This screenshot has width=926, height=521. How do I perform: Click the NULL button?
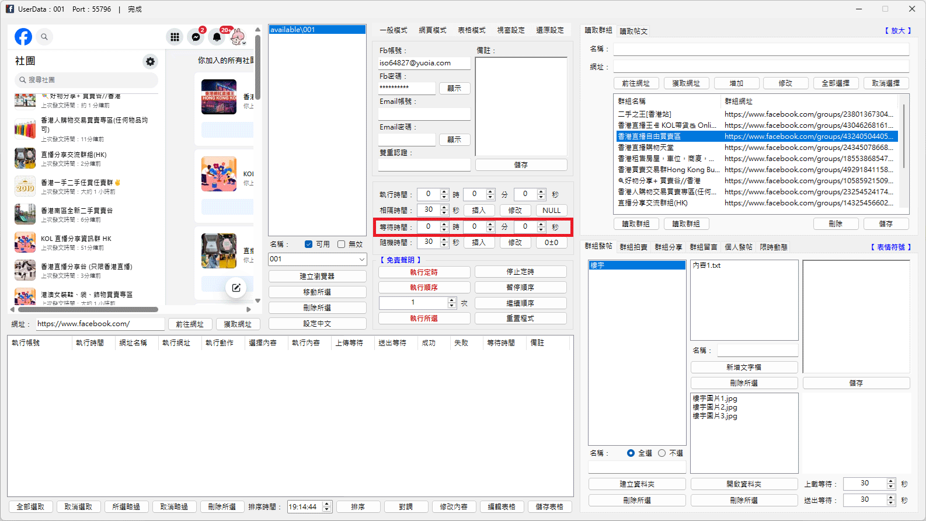551,210
